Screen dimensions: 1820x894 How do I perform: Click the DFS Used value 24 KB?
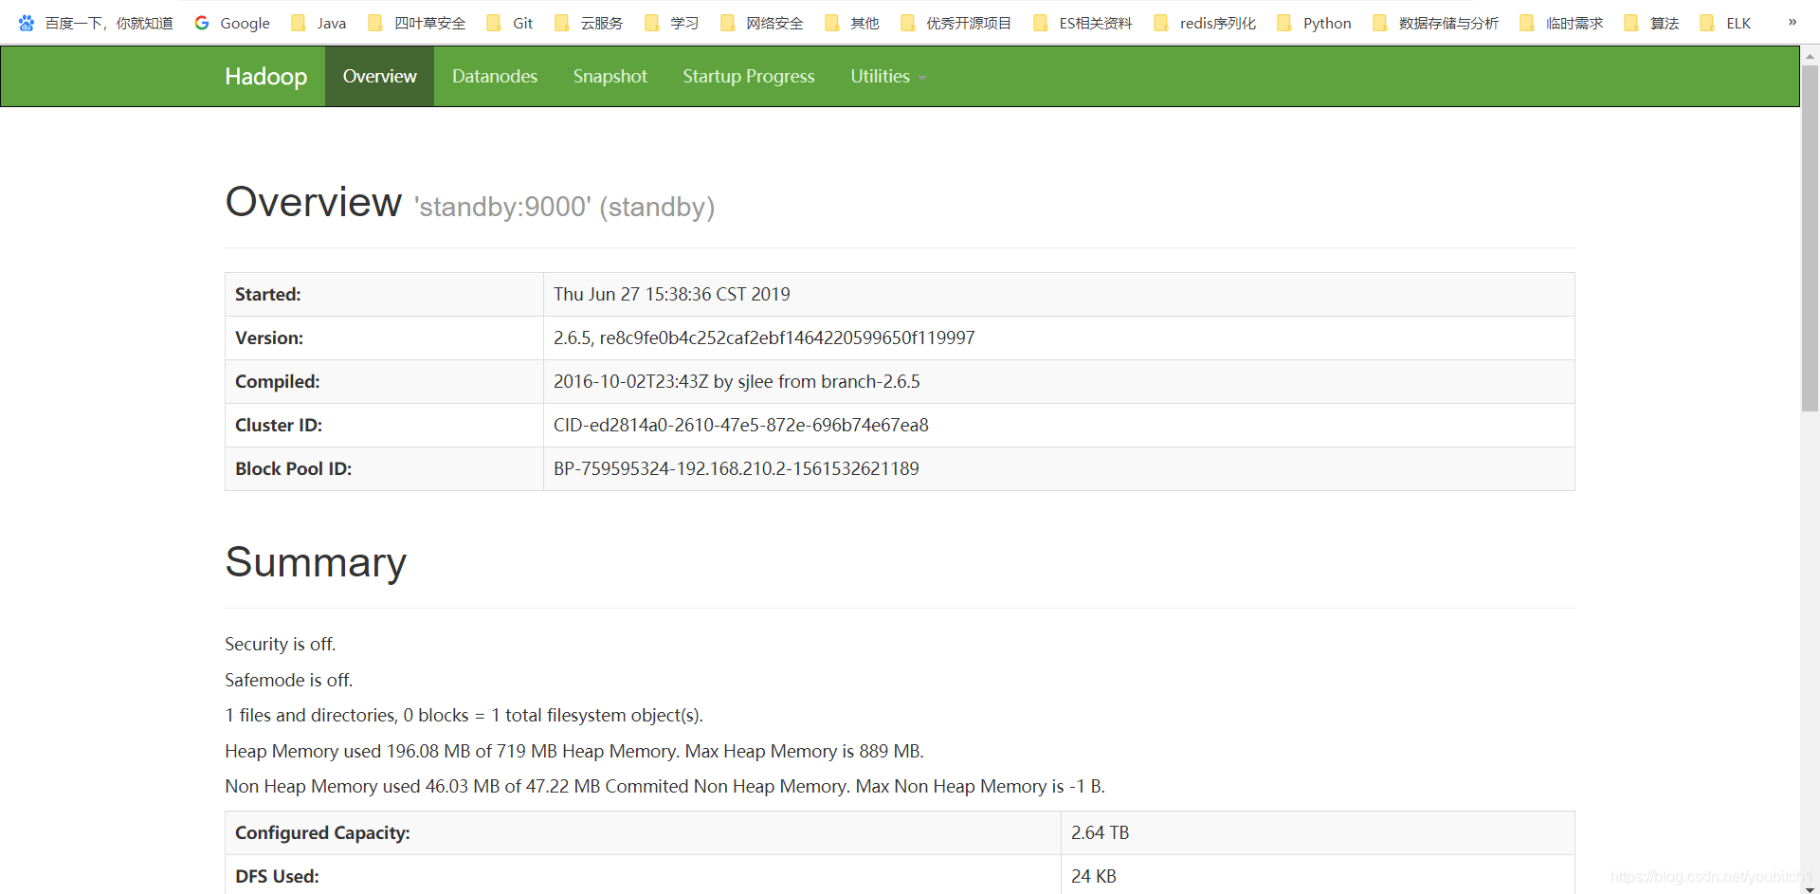click(1094, 876)
